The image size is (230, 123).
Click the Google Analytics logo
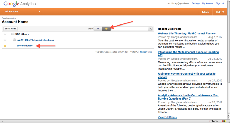coord(20,4)
